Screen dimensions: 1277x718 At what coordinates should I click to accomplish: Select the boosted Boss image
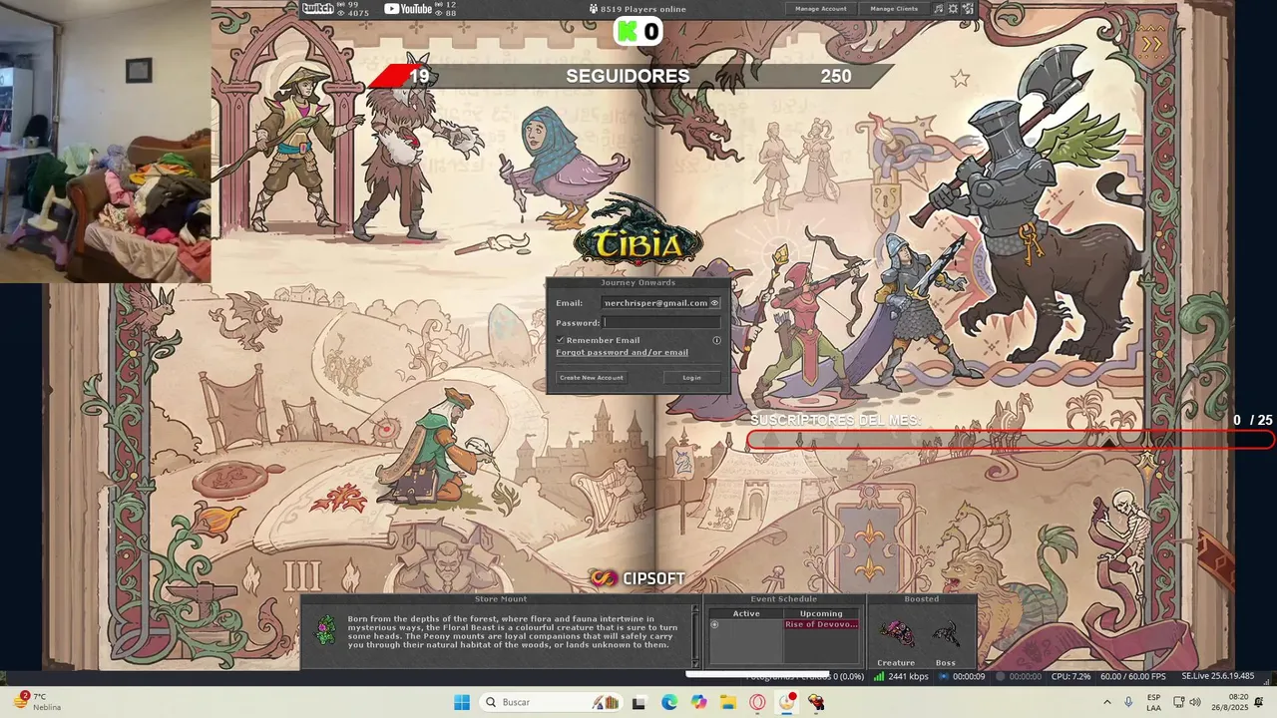(x=946, y=632)
